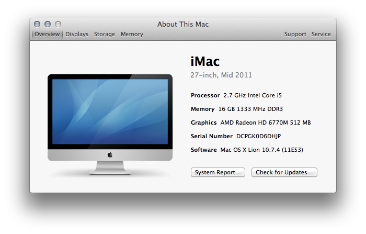Open the Memory tab
The image size is (366, 234).
click(x=132, y=34)
